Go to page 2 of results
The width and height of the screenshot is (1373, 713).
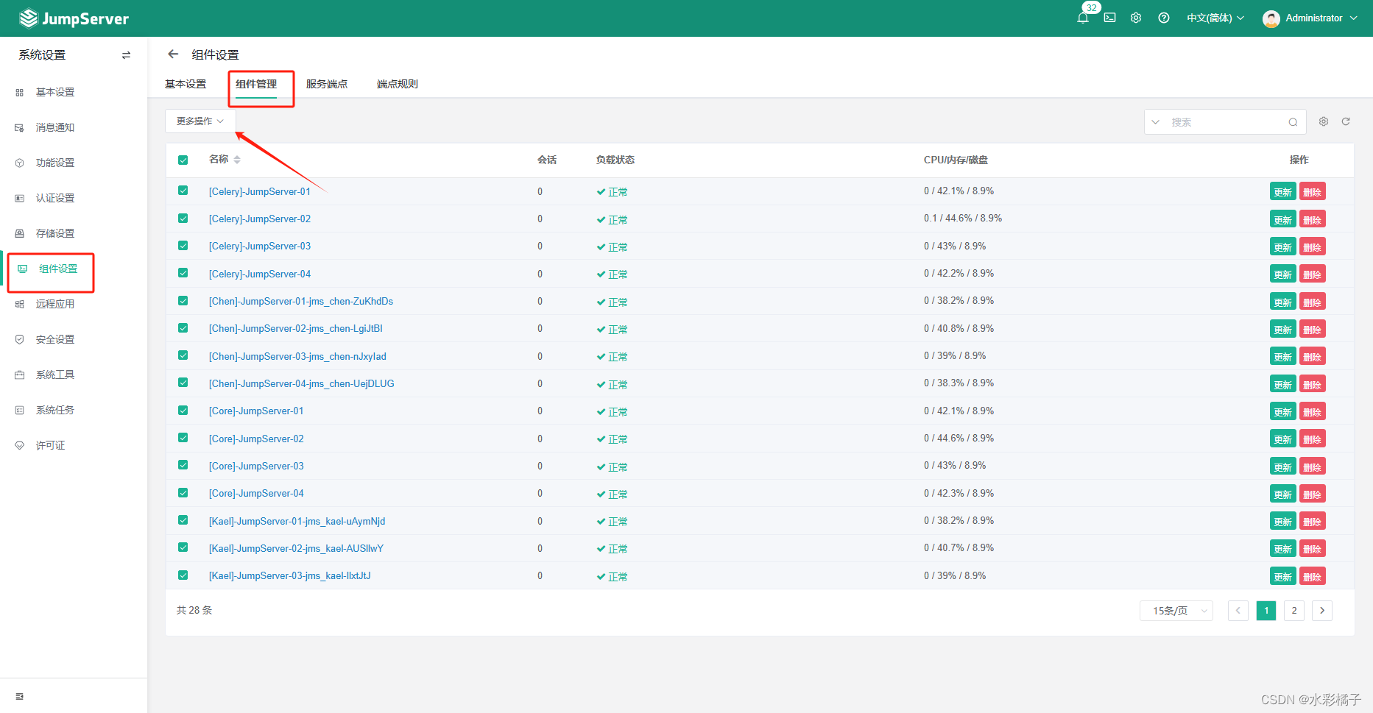(1294, 611)
